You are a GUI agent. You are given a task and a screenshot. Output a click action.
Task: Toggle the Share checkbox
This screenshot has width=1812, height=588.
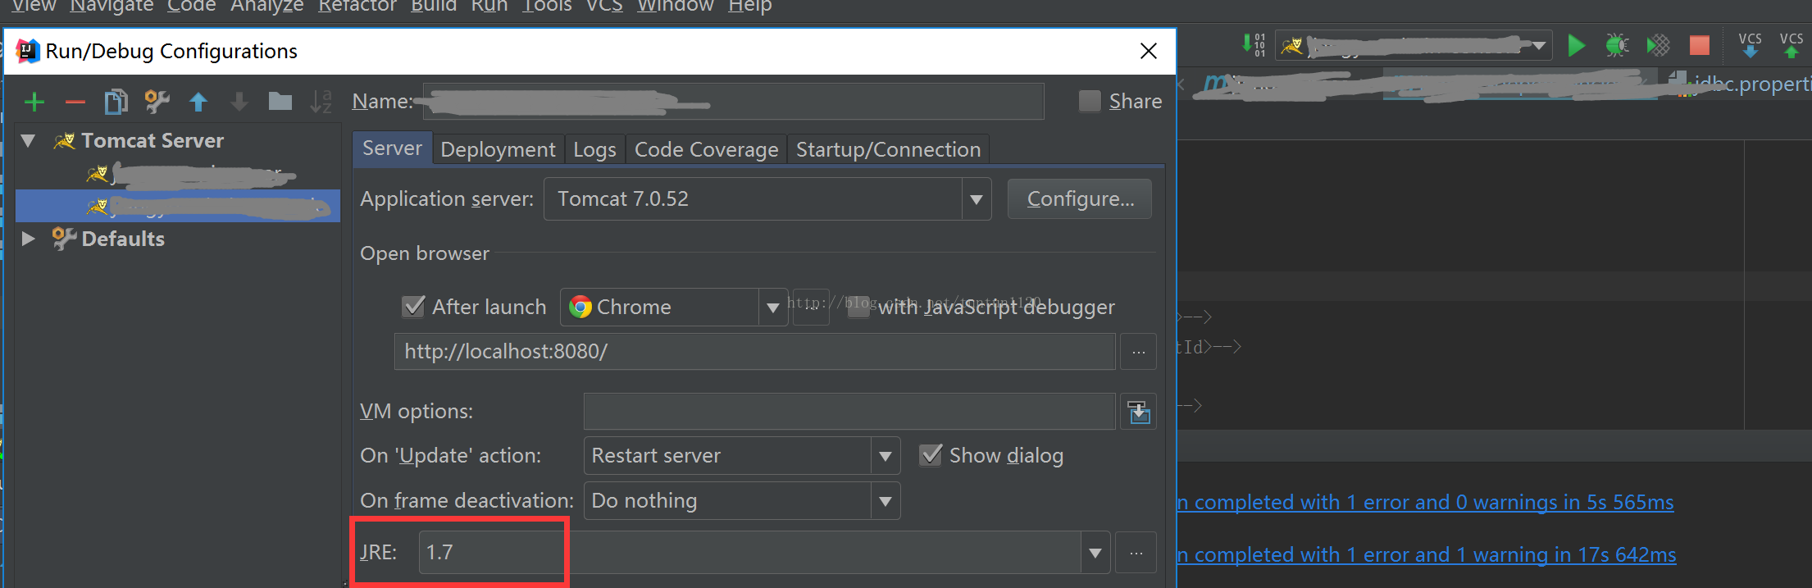point(1090,101)
